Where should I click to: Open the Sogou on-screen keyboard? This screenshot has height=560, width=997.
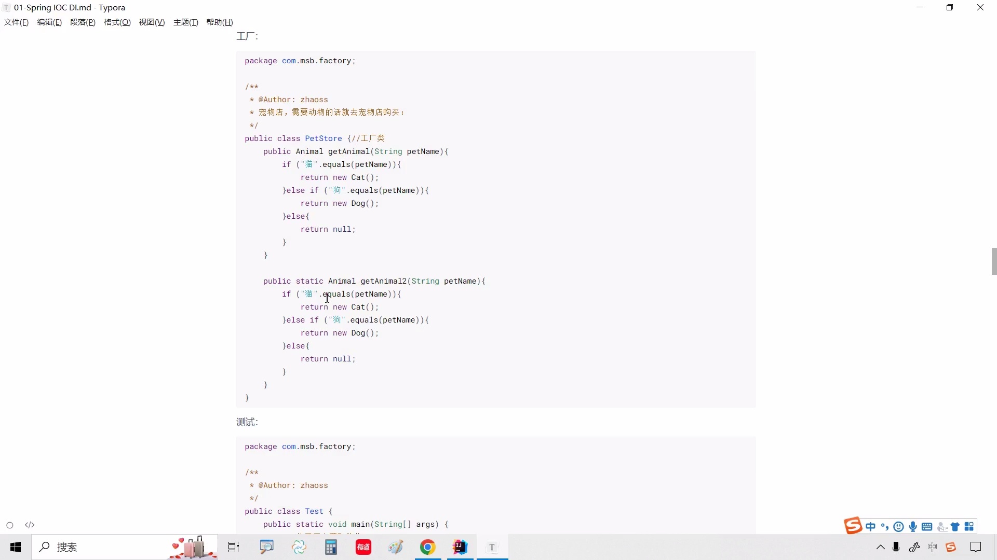[927, 526]
